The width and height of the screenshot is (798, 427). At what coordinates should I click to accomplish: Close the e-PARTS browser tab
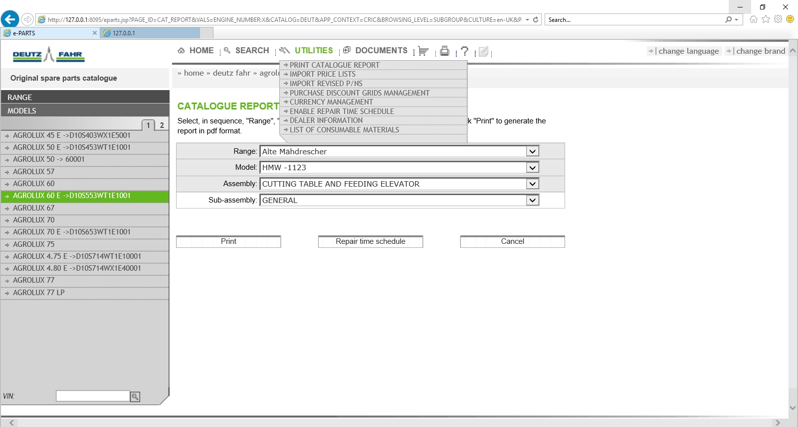[95, 33]
